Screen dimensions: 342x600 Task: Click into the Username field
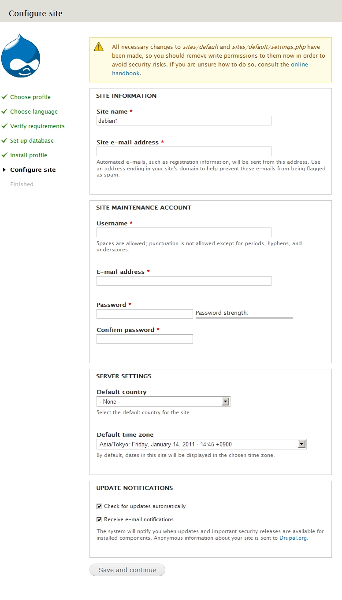(184, 232)
